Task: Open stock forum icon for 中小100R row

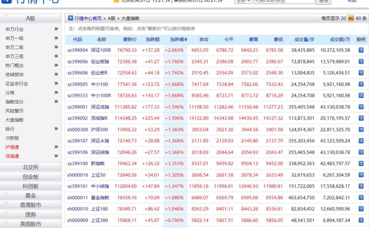Action: (x=361, y=95)
